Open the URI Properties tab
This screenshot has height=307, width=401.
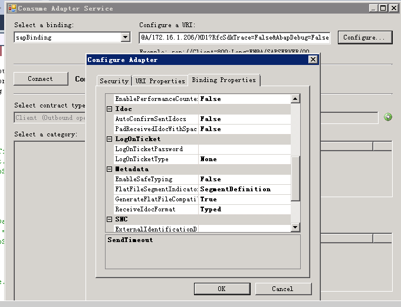[x=159, y=81]
